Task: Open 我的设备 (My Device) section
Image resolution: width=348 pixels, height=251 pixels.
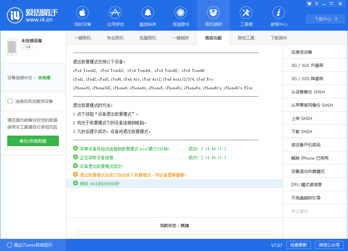Action: [82, 17]
